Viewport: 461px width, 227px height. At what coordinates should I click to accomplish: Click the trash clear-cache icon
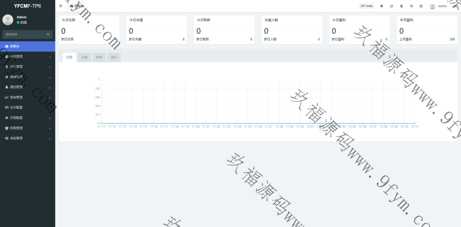coord(402,6)
